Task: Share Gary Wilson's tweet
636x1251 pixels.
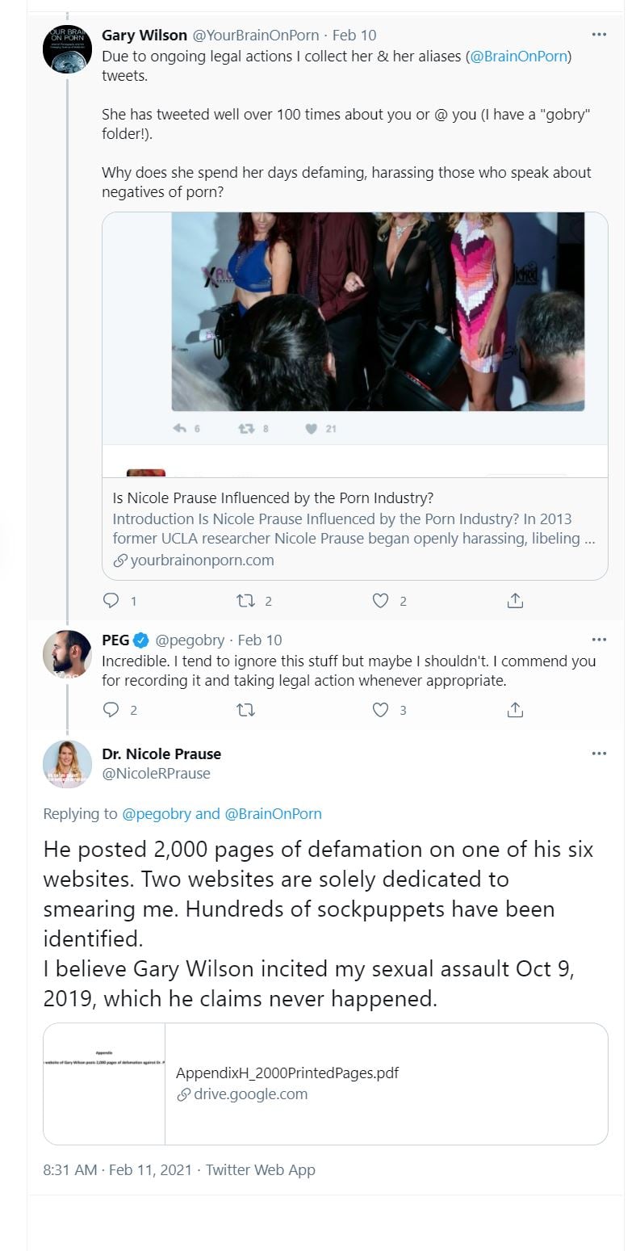Action: coord(515,600)
